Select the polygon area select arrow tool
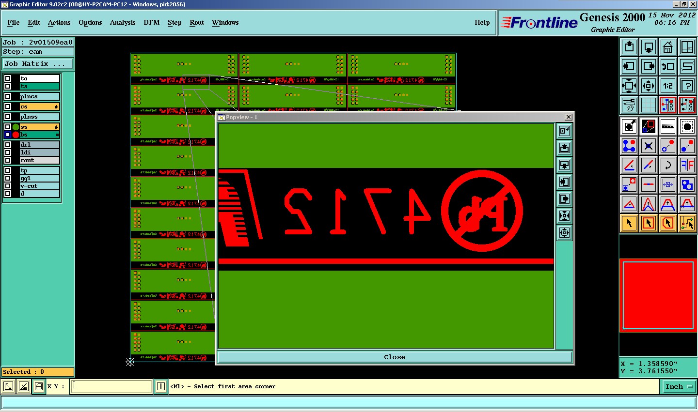This screenshot has height=412, width=698. [x=668, y=223]
